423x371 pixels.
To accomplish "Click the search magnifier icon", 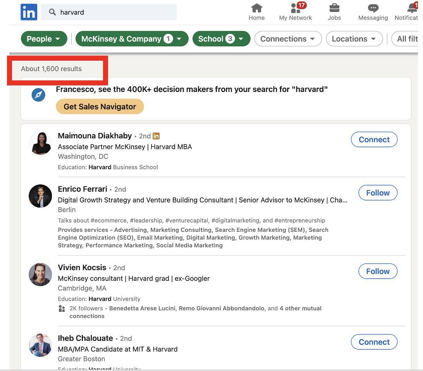I will (52, 12).
